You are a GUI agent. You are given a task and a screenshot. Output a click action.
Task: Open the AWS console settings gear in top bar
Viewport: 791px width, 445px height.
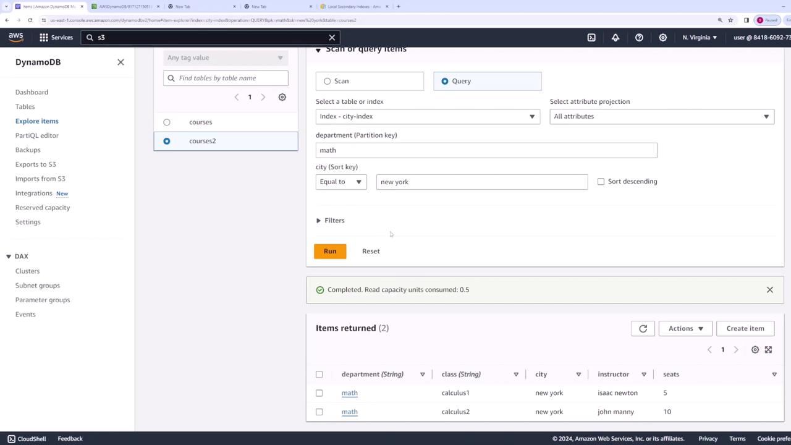coord(662,38)
